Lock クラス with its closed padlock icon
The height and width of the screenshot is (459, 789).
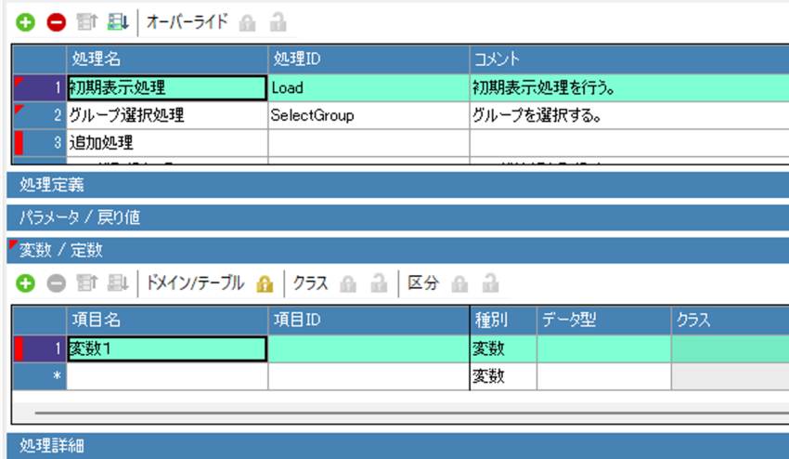(x=348, y=284)
